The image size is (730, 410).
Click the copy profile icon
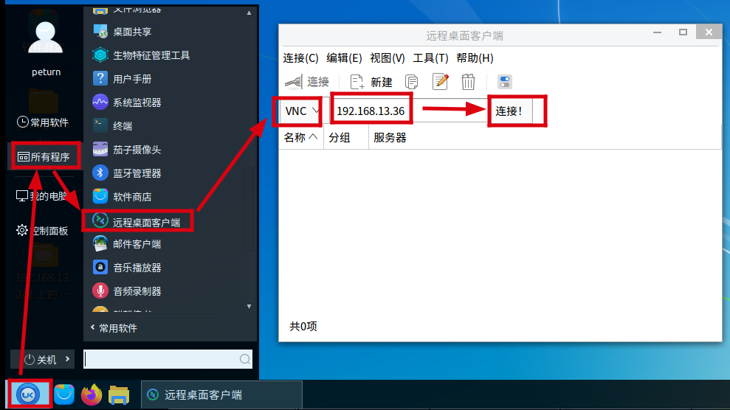412,83
